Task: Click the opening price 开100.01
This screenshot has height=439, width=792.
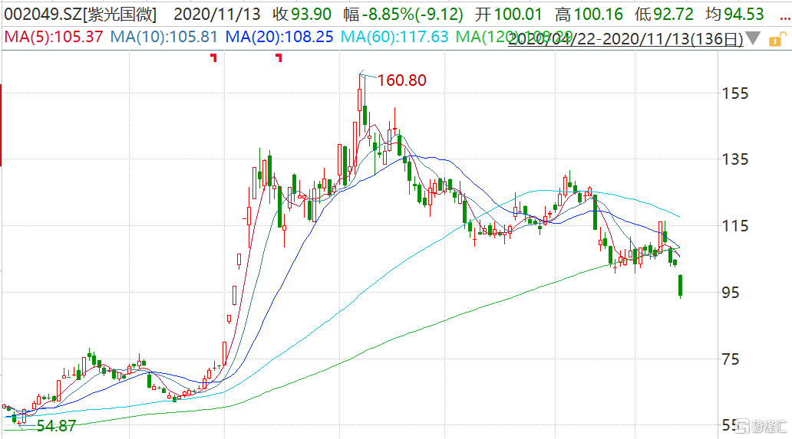Action: 508,14
